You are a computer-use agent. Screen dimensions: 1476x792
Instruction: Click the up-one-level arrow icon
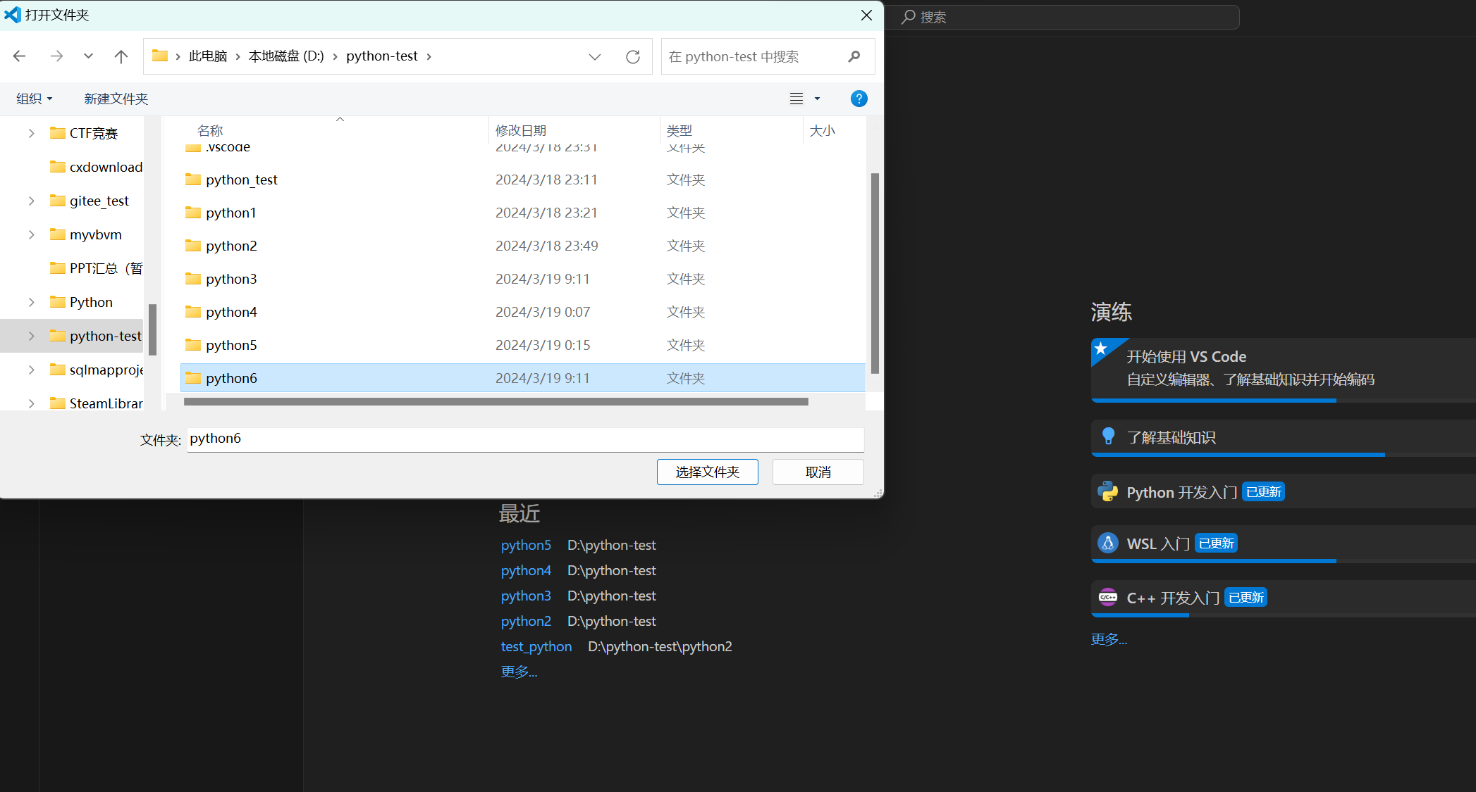[121, 56]
